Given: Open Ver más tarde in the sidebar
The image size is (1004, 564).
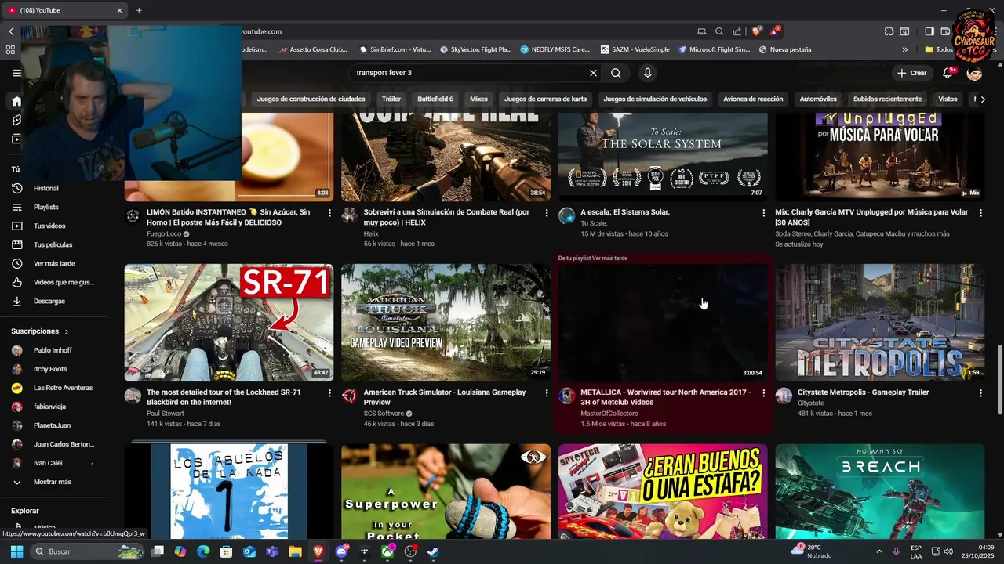Looking at the screenshot, I should pyautogui.click(x=54, y=263).
